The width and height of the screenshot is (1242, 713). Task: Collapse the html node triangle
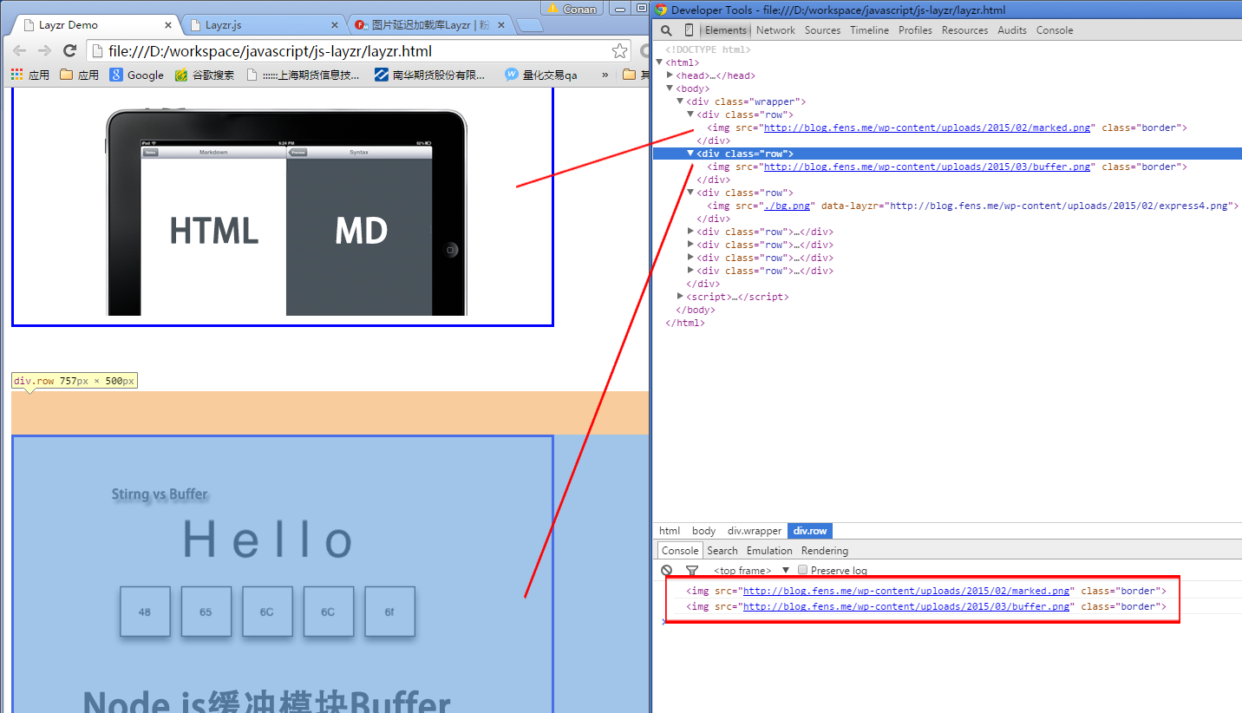tap(660, 62)
